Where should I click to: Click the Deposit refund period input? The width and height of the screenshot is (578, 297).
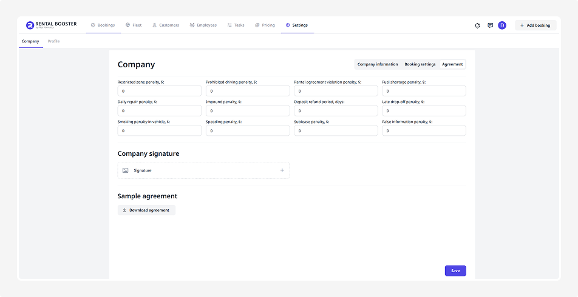pyautogui.click(x=336, y=111)
